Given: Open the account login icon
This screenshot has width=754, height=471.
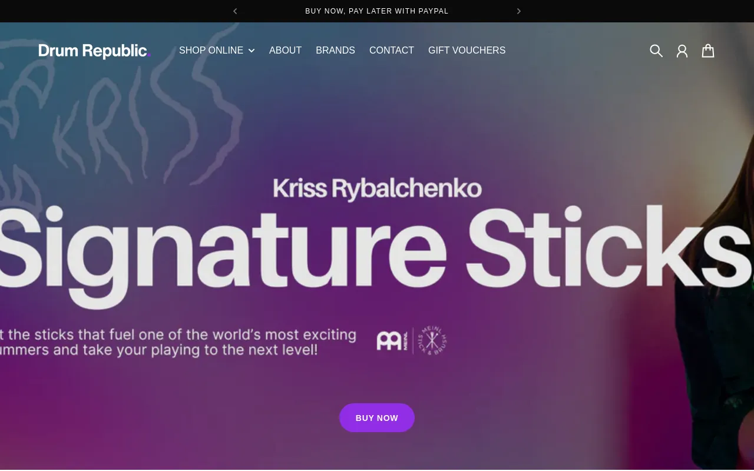Looking at the screenshot, I should pyautogui.click(x=682, y=51).
